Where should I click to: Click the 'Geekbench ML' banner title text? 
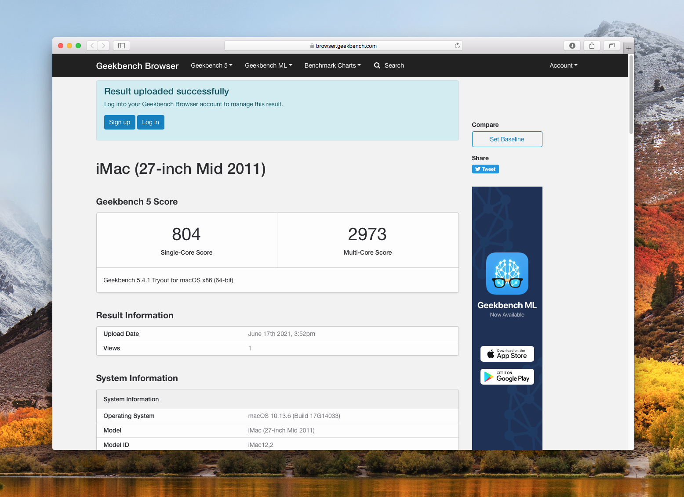pos(507,305)
